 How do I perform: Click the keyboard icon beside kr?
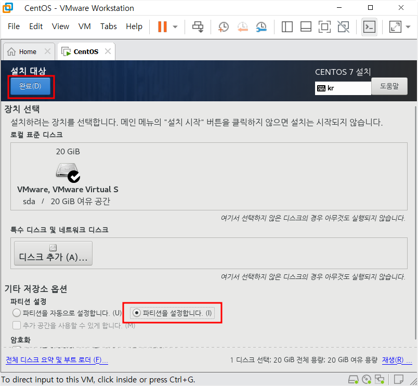click(321, 88)
